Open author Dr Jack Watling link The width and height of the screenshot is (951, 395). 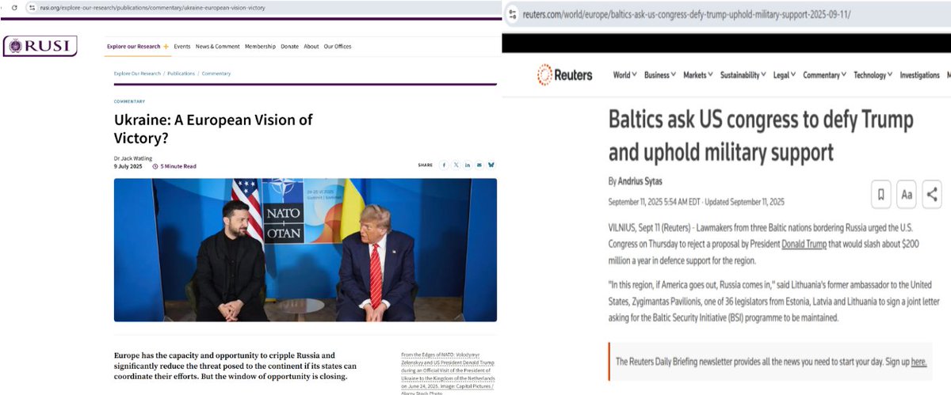pos(134,158)
